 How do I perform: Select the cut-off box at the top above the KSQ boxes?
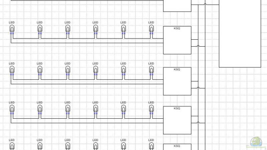click(x=177, y=6)
